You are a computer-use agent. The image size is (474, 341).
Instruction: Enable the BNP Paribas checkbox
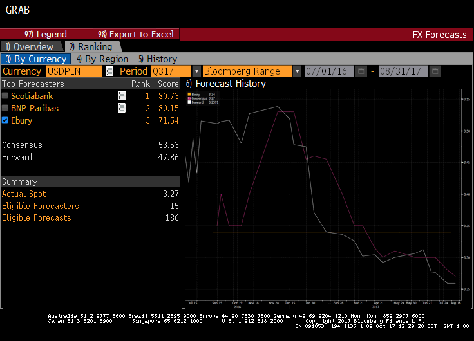[x=5, y=108]
